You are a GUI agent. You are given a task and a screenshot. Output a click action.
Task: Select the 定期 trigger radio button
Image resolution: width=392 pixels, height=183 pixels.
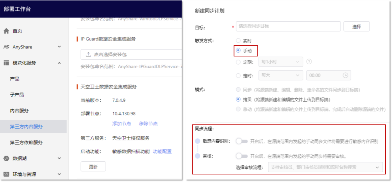pos(238,62)
